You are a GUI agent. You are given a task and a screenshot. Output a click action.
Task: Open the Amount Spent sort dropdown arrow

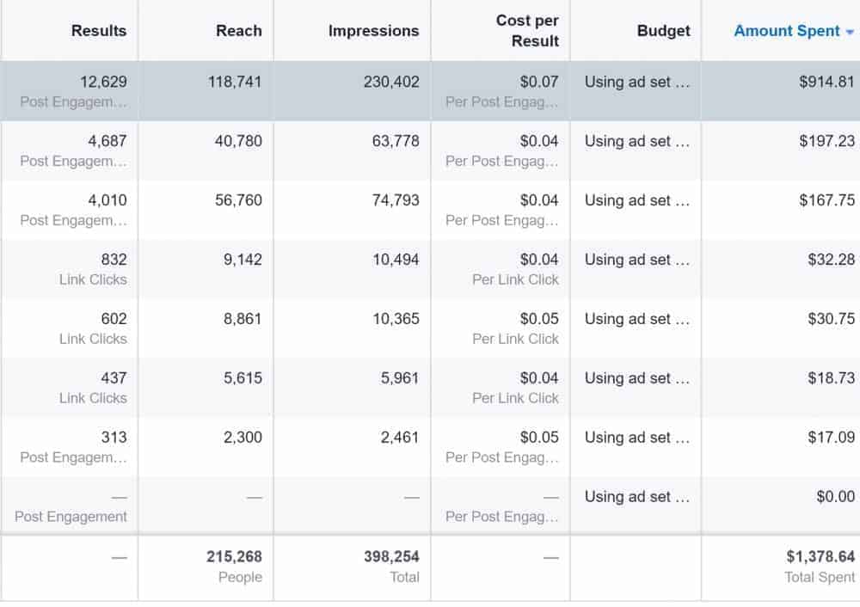click(851, 31)
